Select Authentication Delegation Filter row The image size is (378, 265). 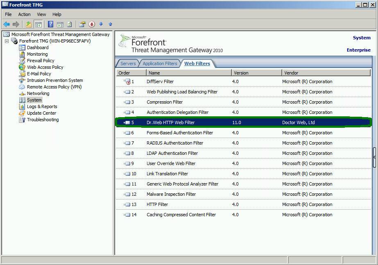click(244, 112)
